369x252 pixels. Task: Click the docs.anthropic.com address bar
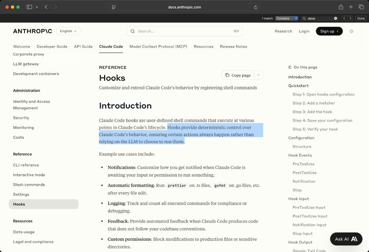point(184,7)
